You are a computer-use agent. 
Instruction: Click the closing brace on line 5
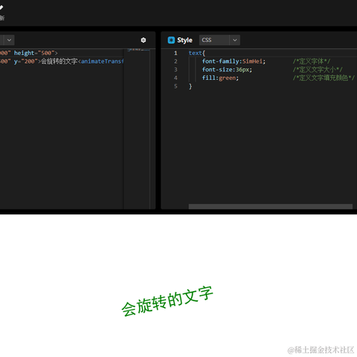190,86
